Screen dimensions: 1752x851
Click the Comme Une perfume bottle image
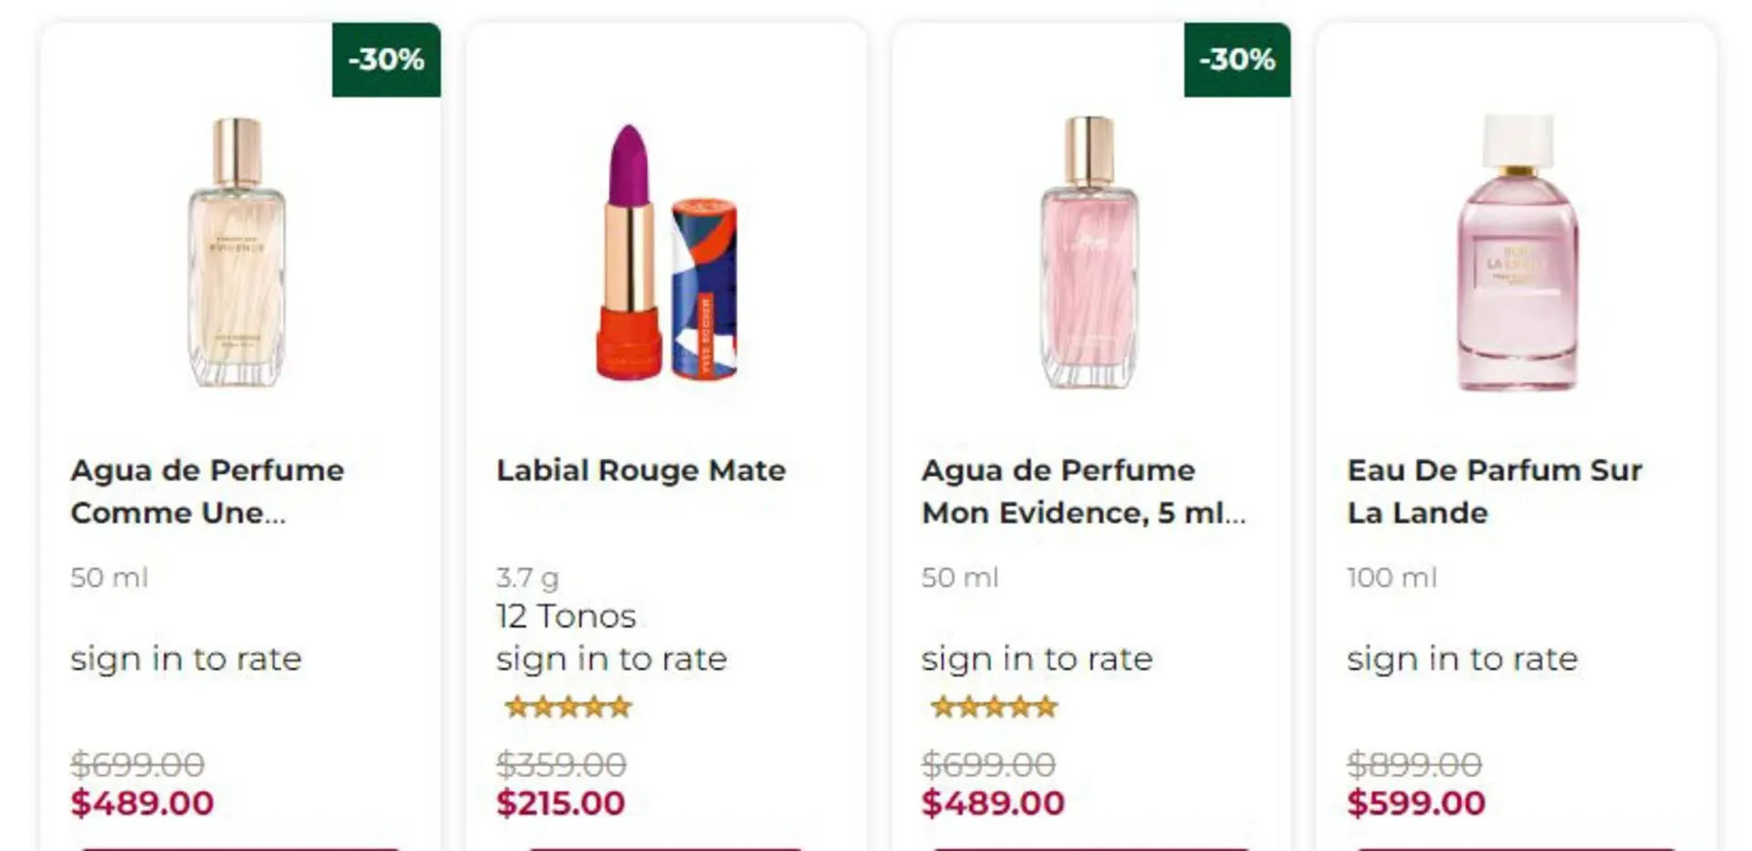(237, 252)
